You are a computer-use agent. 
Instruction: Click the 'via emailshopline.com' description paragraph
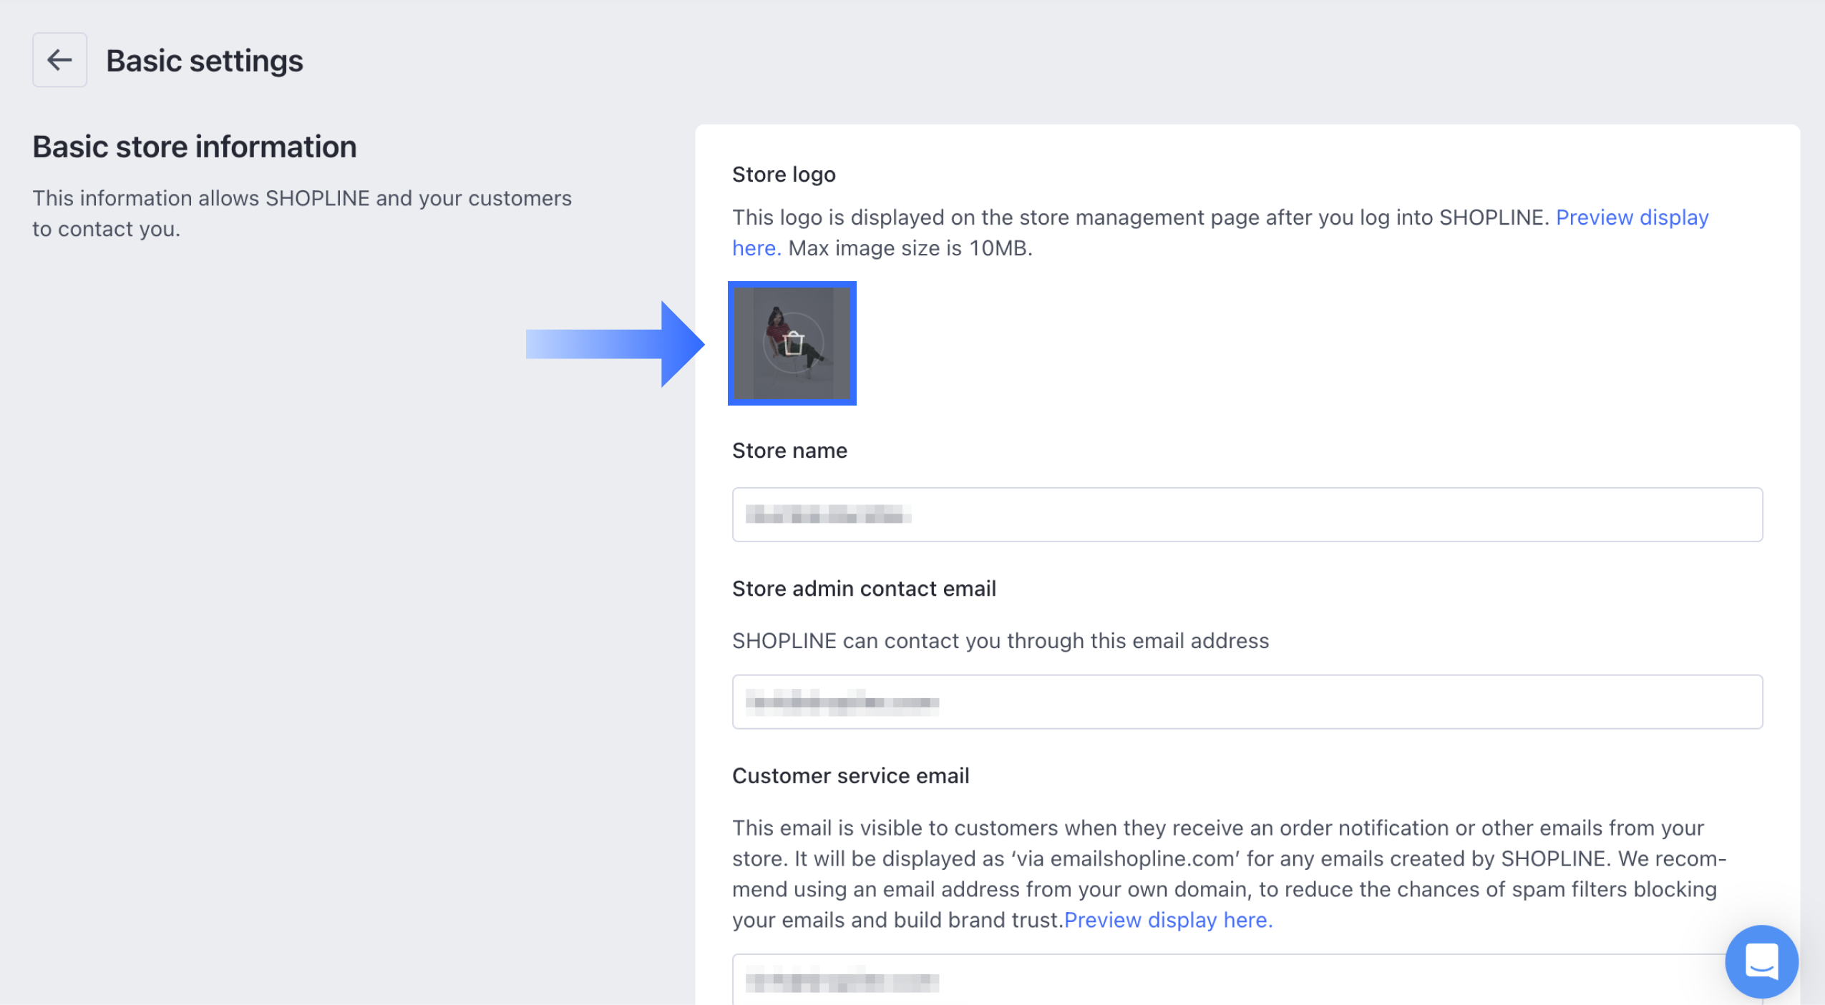point(1228,858)
